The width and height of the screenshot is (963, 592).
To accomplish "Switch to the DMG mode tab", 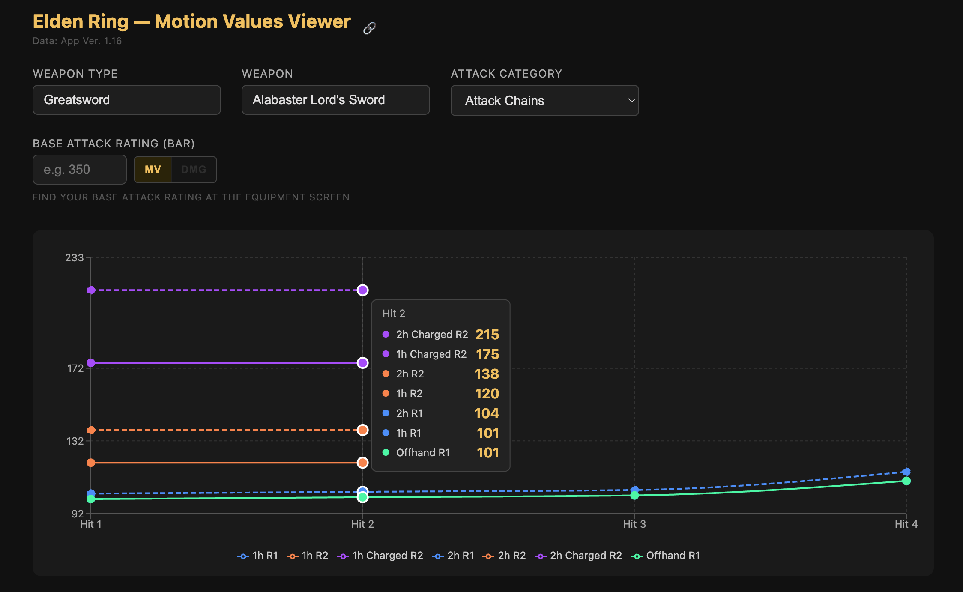I will 194,170.
